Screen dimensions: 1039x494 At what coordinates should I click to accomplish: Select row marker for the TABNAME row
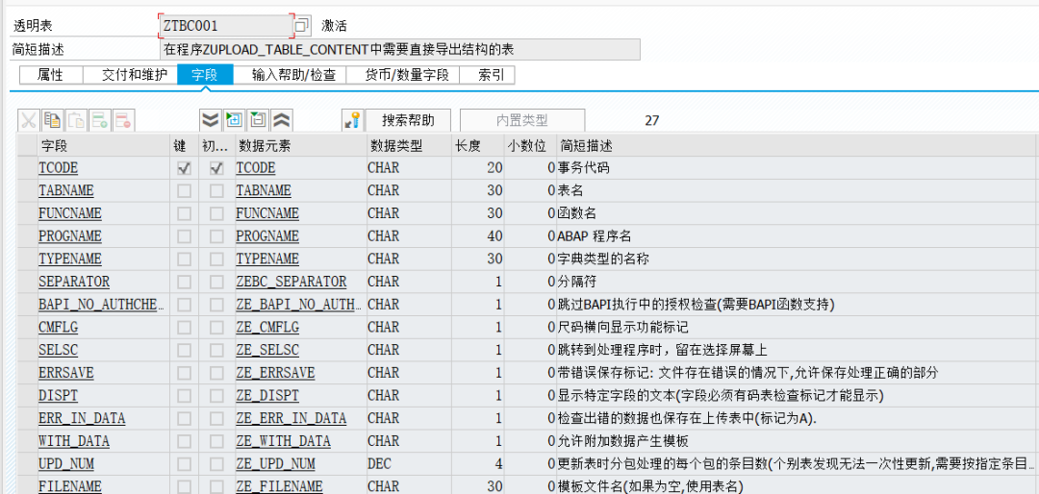pyautogui.click(x=27, y=190)
